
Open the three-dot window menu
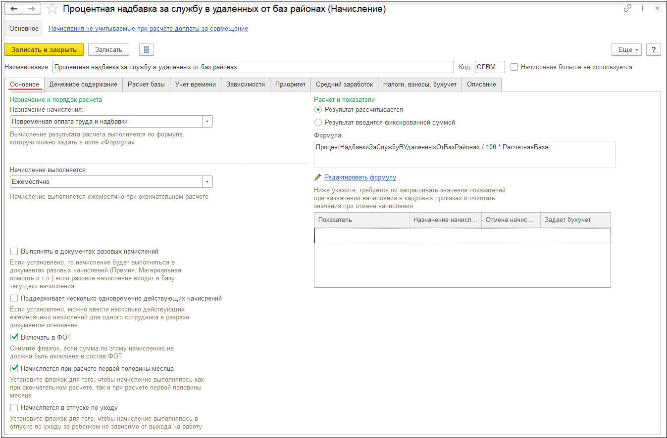pos(642,9)
